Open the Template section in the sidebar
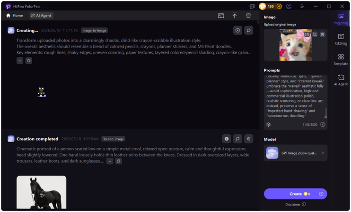351x212 pixels. 341,59
